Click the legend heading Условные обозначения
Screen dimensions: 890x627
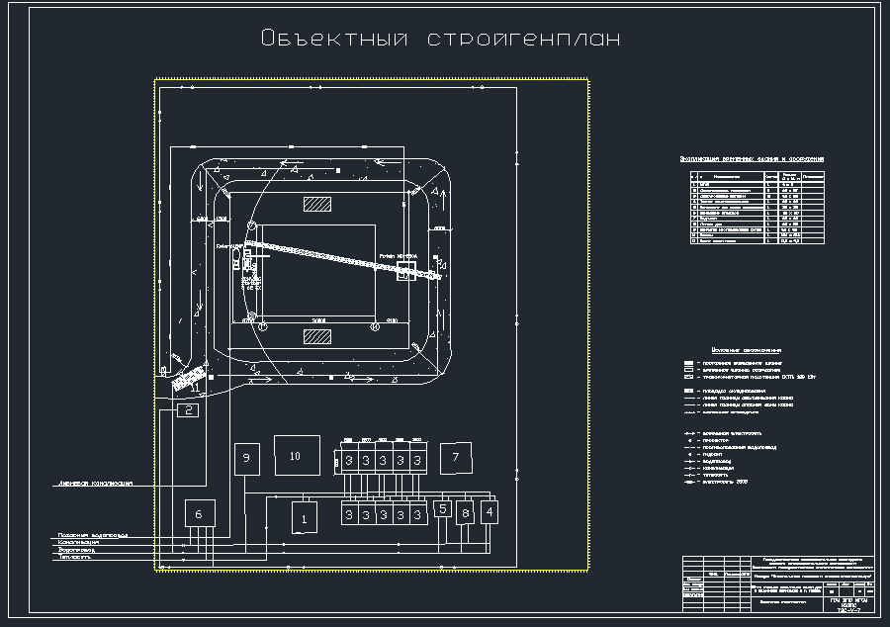tap(747, 350)
